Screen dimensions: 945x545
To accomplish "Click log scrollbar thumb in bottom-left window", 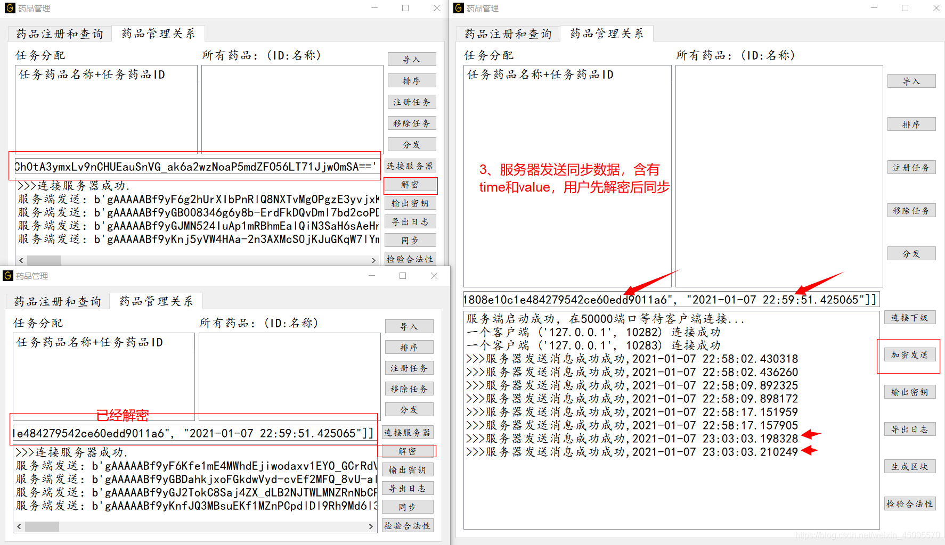I will (42, 526).
